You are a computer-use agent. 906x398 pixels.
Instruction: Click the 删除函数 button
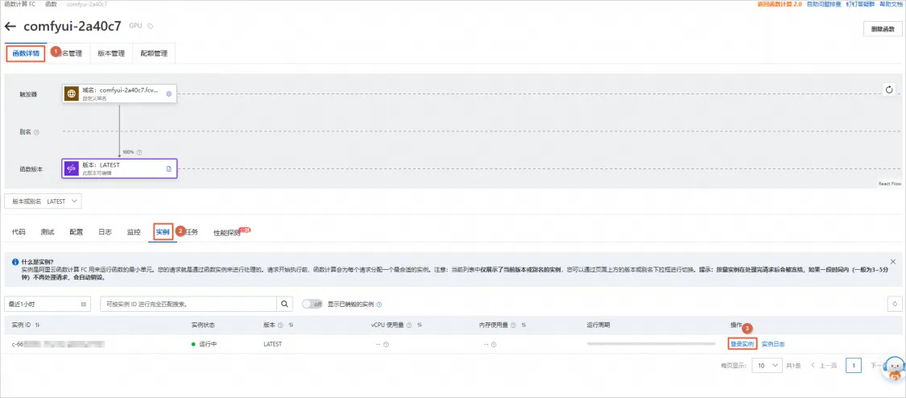coord(882,29)
